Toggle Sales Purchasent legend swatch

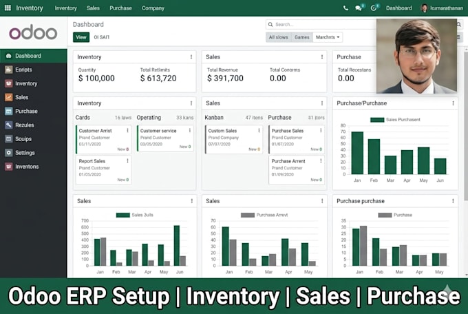click(x=377, y=120)
